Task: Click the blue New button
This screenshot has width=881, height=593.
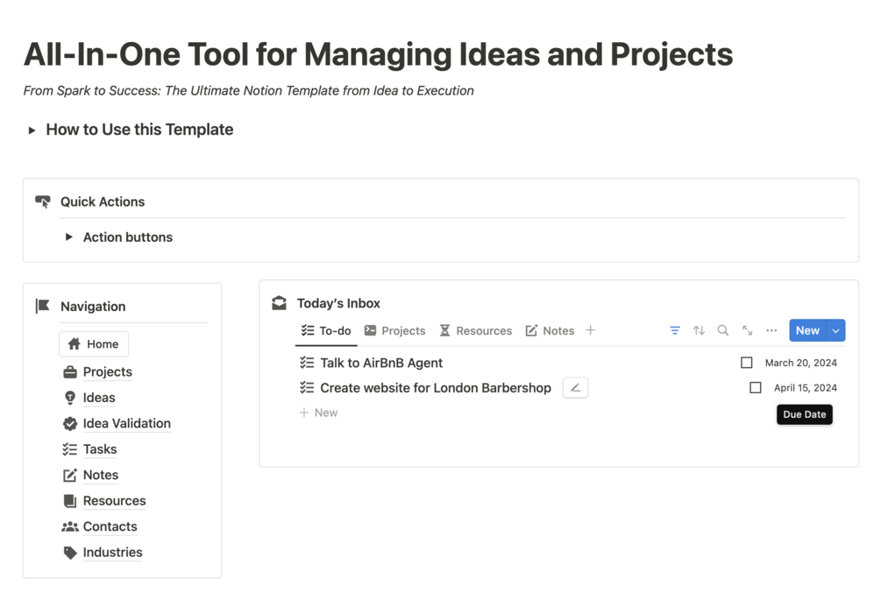Action: tap(807, 330)
